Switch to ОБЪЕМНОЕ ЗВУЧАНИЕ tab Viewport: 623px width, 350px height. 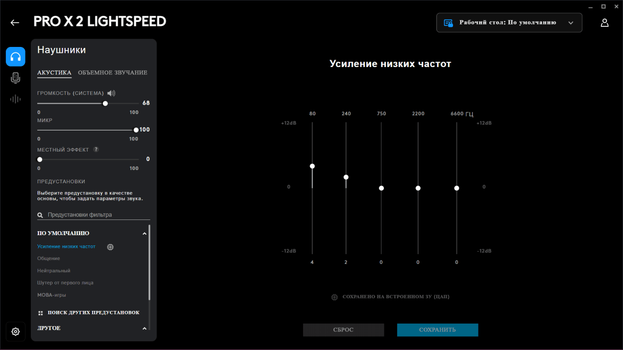(113, 73)
